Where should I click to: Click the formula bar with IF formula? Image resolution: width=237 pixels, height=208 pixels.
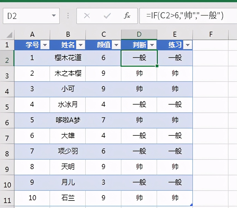click(x=188, y=16)
